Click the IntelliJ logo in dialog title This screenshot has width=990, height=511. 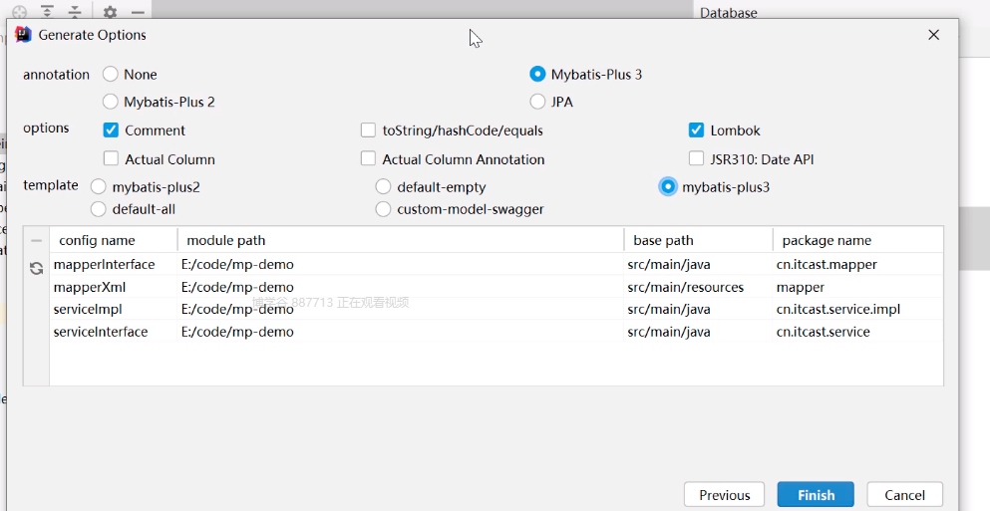23,35
